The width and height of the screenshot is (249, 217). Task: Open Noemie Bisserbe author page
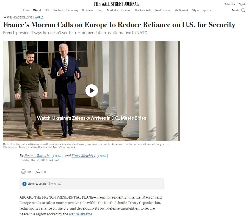point(37,156)
